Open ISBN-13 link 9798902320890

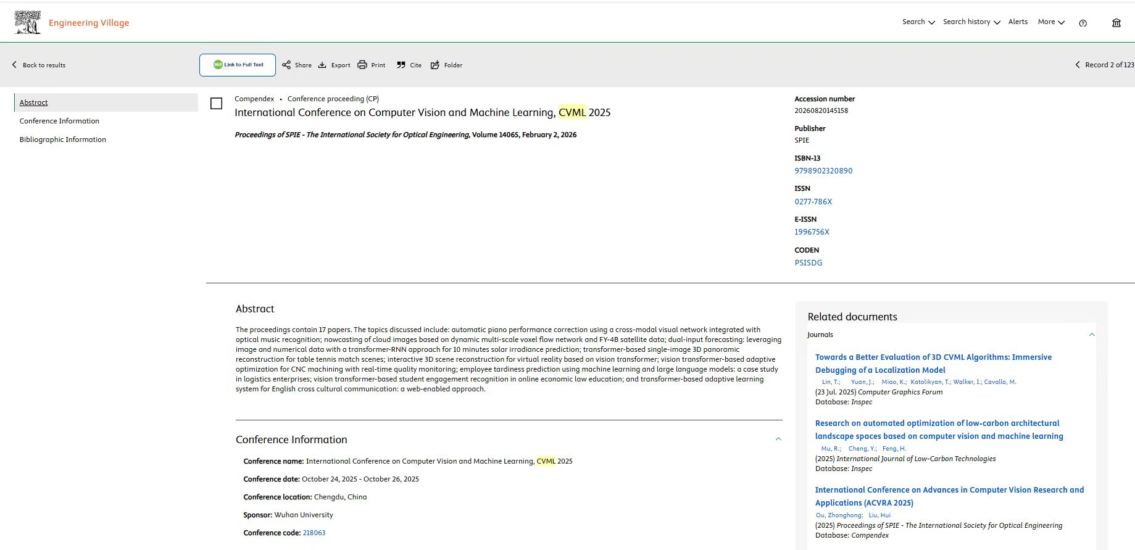(823, 171)
